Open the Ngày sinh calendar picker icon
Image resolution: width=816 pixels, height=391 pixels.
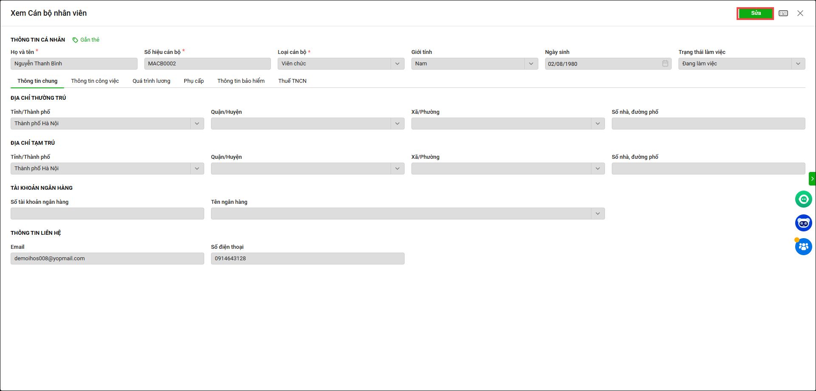[665, 64]
